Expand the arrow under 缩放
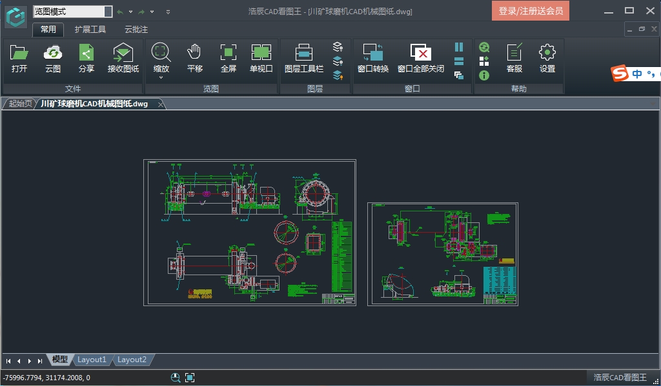The width and height of the screenshot is (661, 386). (161, 78)
